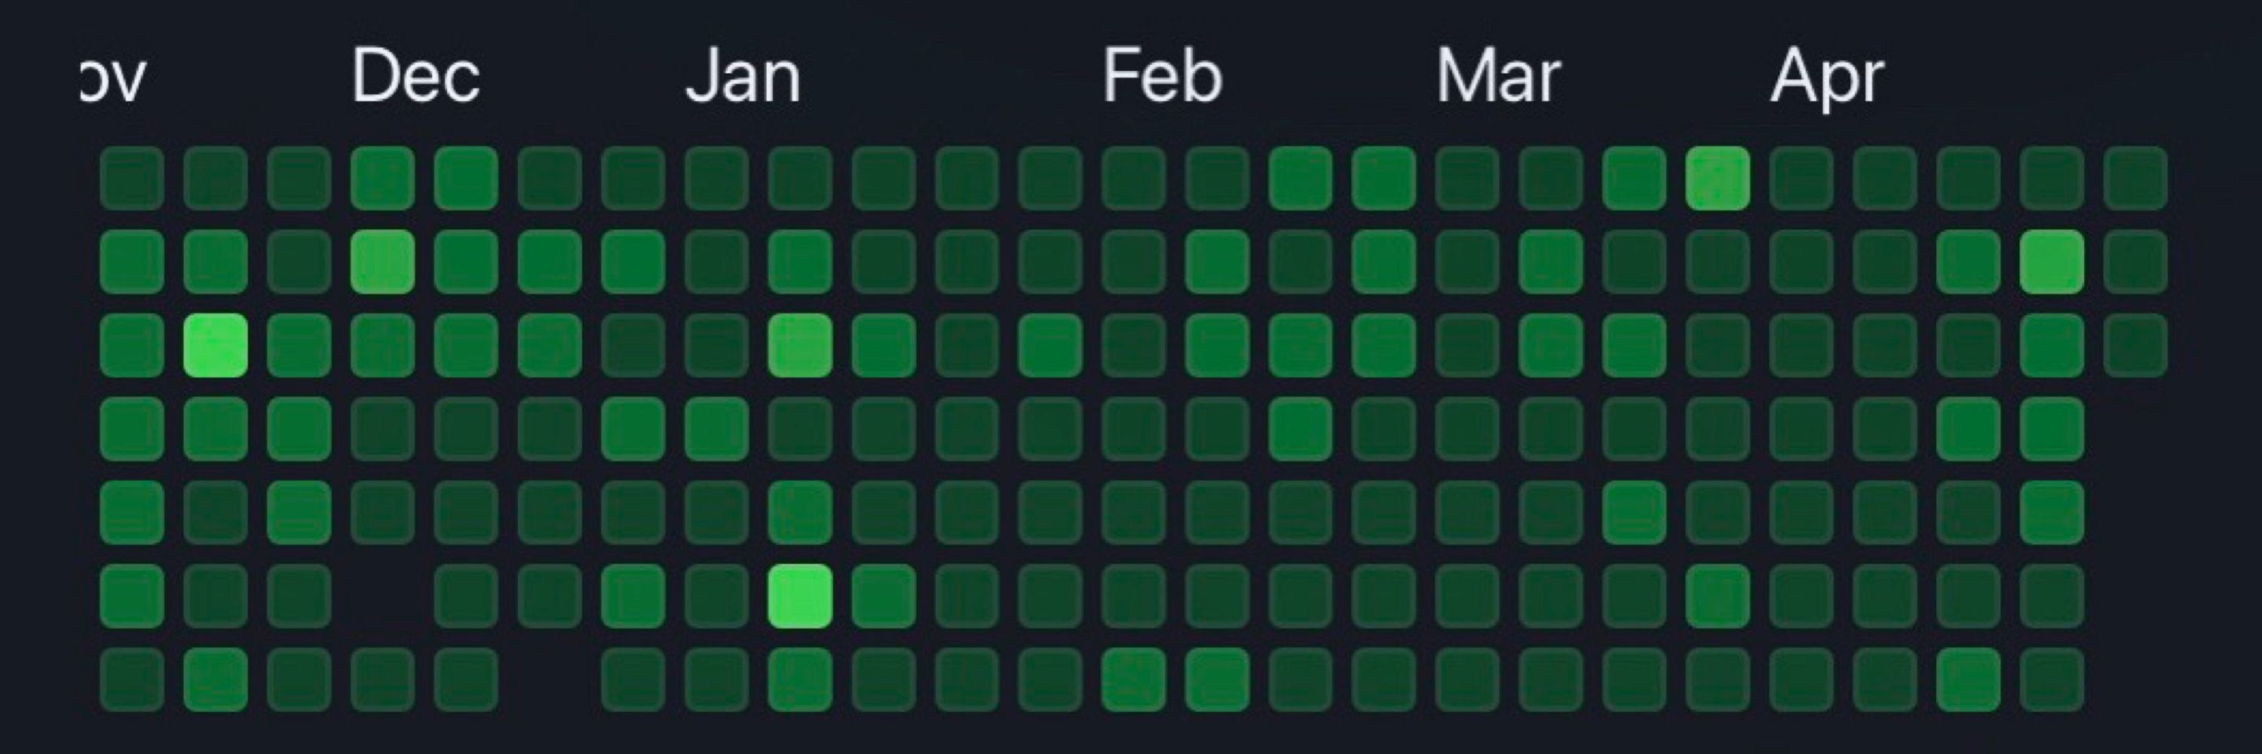The width and height of the screenshot is (2262, 754).
Task: Open the top-row cell in the last column
Action: pos(2135,178)
